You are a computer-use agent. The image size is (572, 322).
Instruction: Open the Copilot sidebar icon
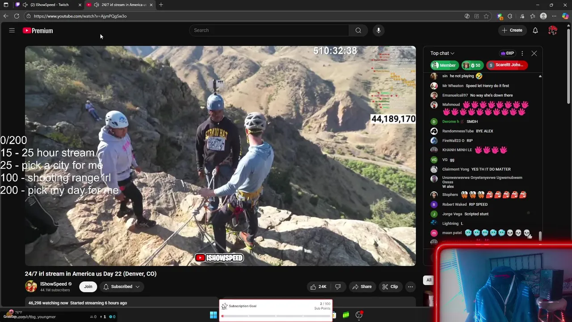click(x=565, y=16)
